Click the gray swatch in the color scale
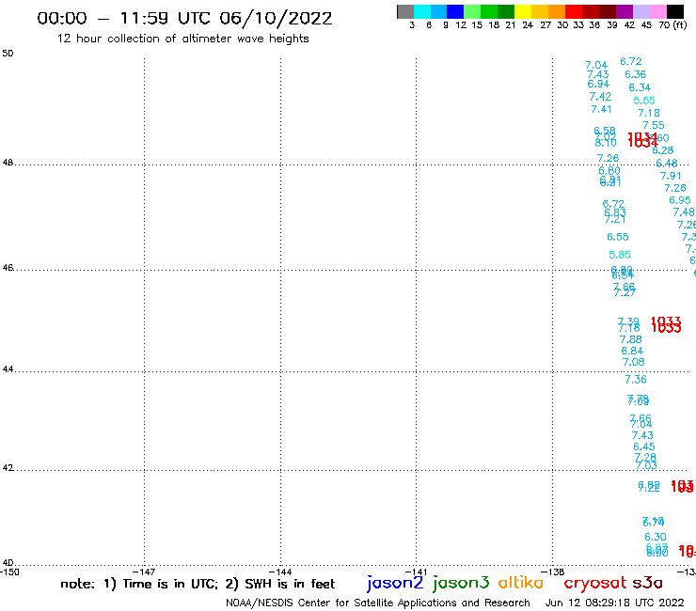Screen dimensions: 696x611 pos(405,11)
